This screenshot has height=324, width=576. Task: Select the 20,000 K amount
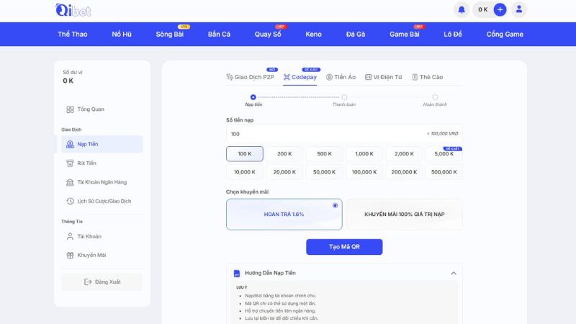(x=284, y=172)
